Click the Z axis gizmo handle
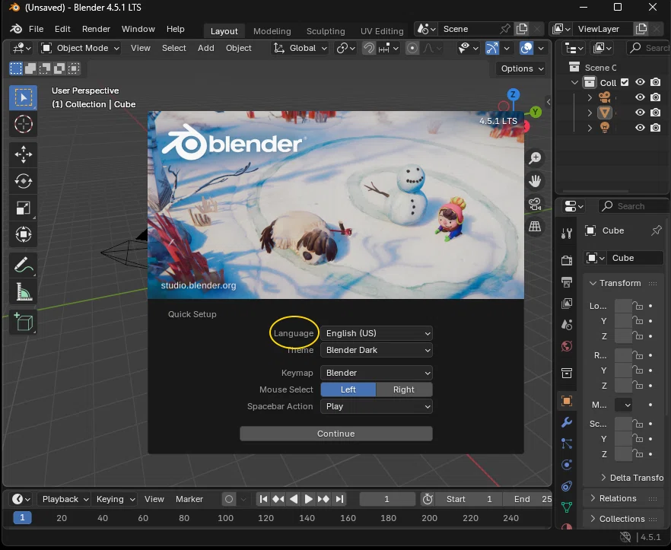671x550 pixels. click(x=513, y=94)
